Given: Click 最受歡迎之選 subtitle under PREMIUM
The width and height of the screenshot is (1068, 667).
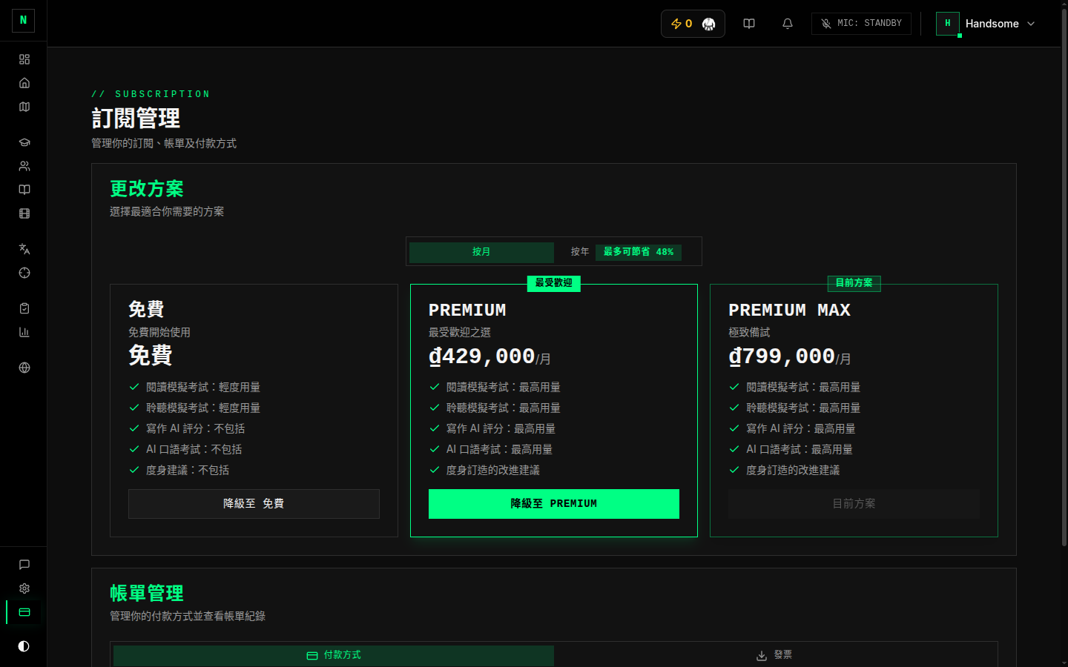Looking at the screenshot, I should coord(460,333).
